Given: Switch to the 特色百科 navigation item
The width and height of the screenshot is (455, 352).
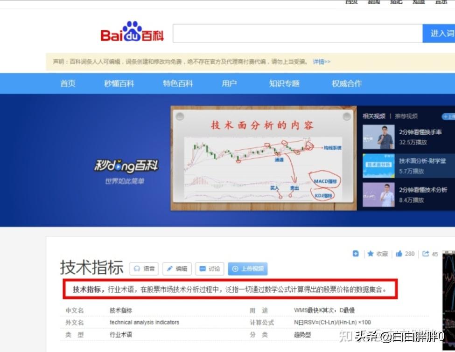Looking at the screenshot, I should 177,83.
